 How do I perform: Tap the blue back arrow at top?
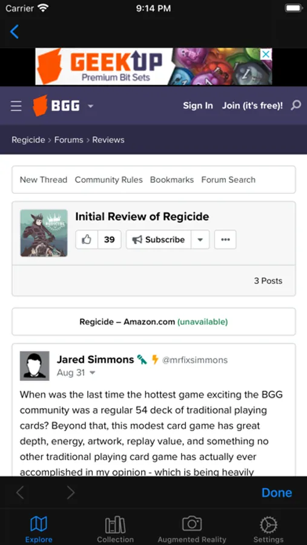click(x=15, y=31)
